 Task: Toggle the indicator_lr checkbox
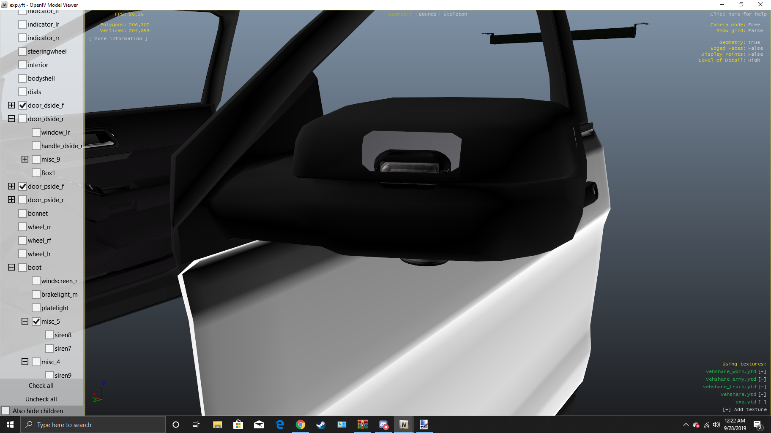click(23, 24)
